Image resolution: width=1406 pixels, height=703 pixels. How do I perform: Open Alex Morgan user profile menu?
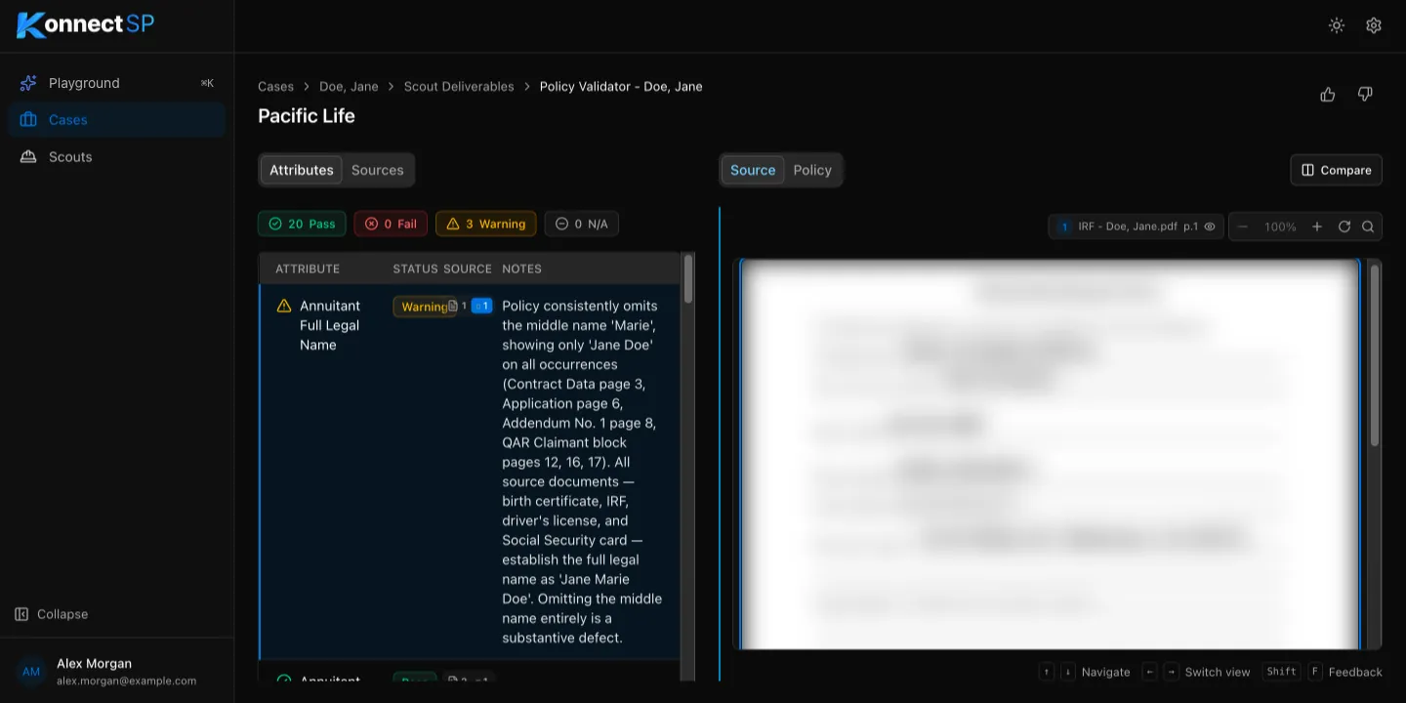pyautogui.click(x=117, y=672)
